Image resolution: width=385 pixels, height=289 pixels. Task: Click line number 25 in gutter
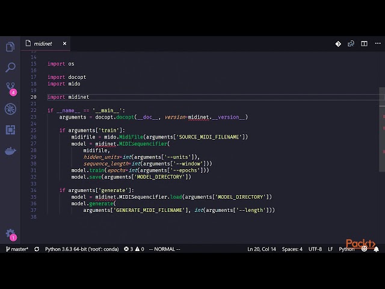pyautogui.click(x=34, y=130)
